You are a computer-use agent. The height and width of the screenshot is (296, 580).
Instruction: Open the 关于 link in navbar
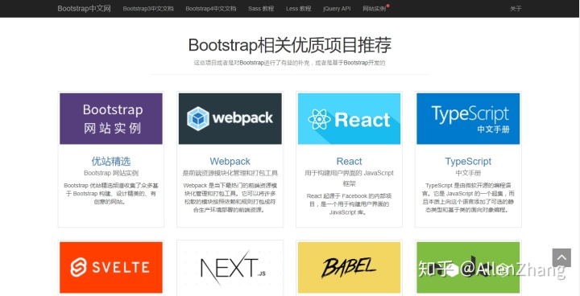pos(516,9)
